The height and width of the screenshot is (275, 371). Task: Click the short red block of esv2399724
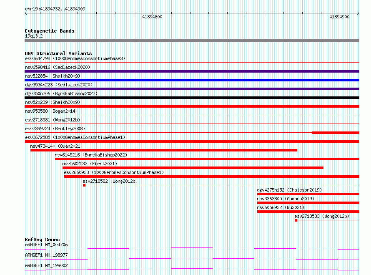(336, 133)
